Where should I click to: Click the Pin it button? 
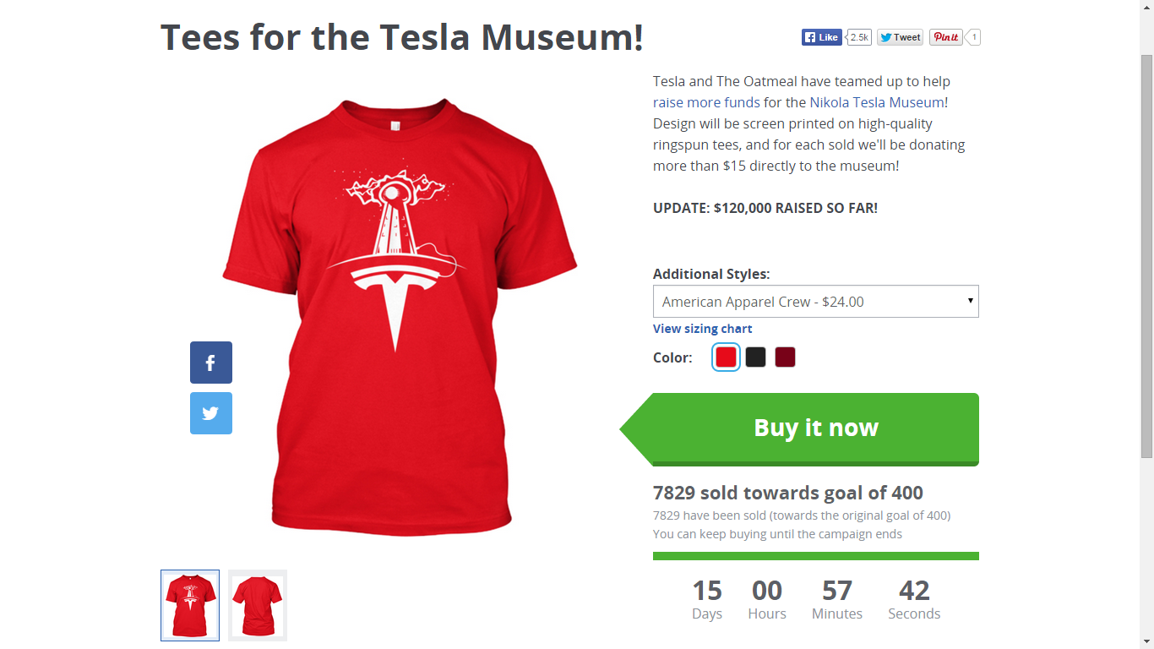click(946, 37)
